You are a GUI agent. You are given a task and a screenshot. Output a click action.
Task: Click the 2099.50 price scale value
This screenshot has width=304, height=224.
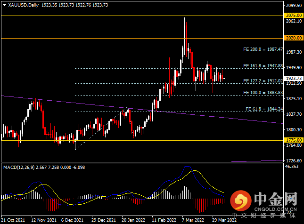294,6
